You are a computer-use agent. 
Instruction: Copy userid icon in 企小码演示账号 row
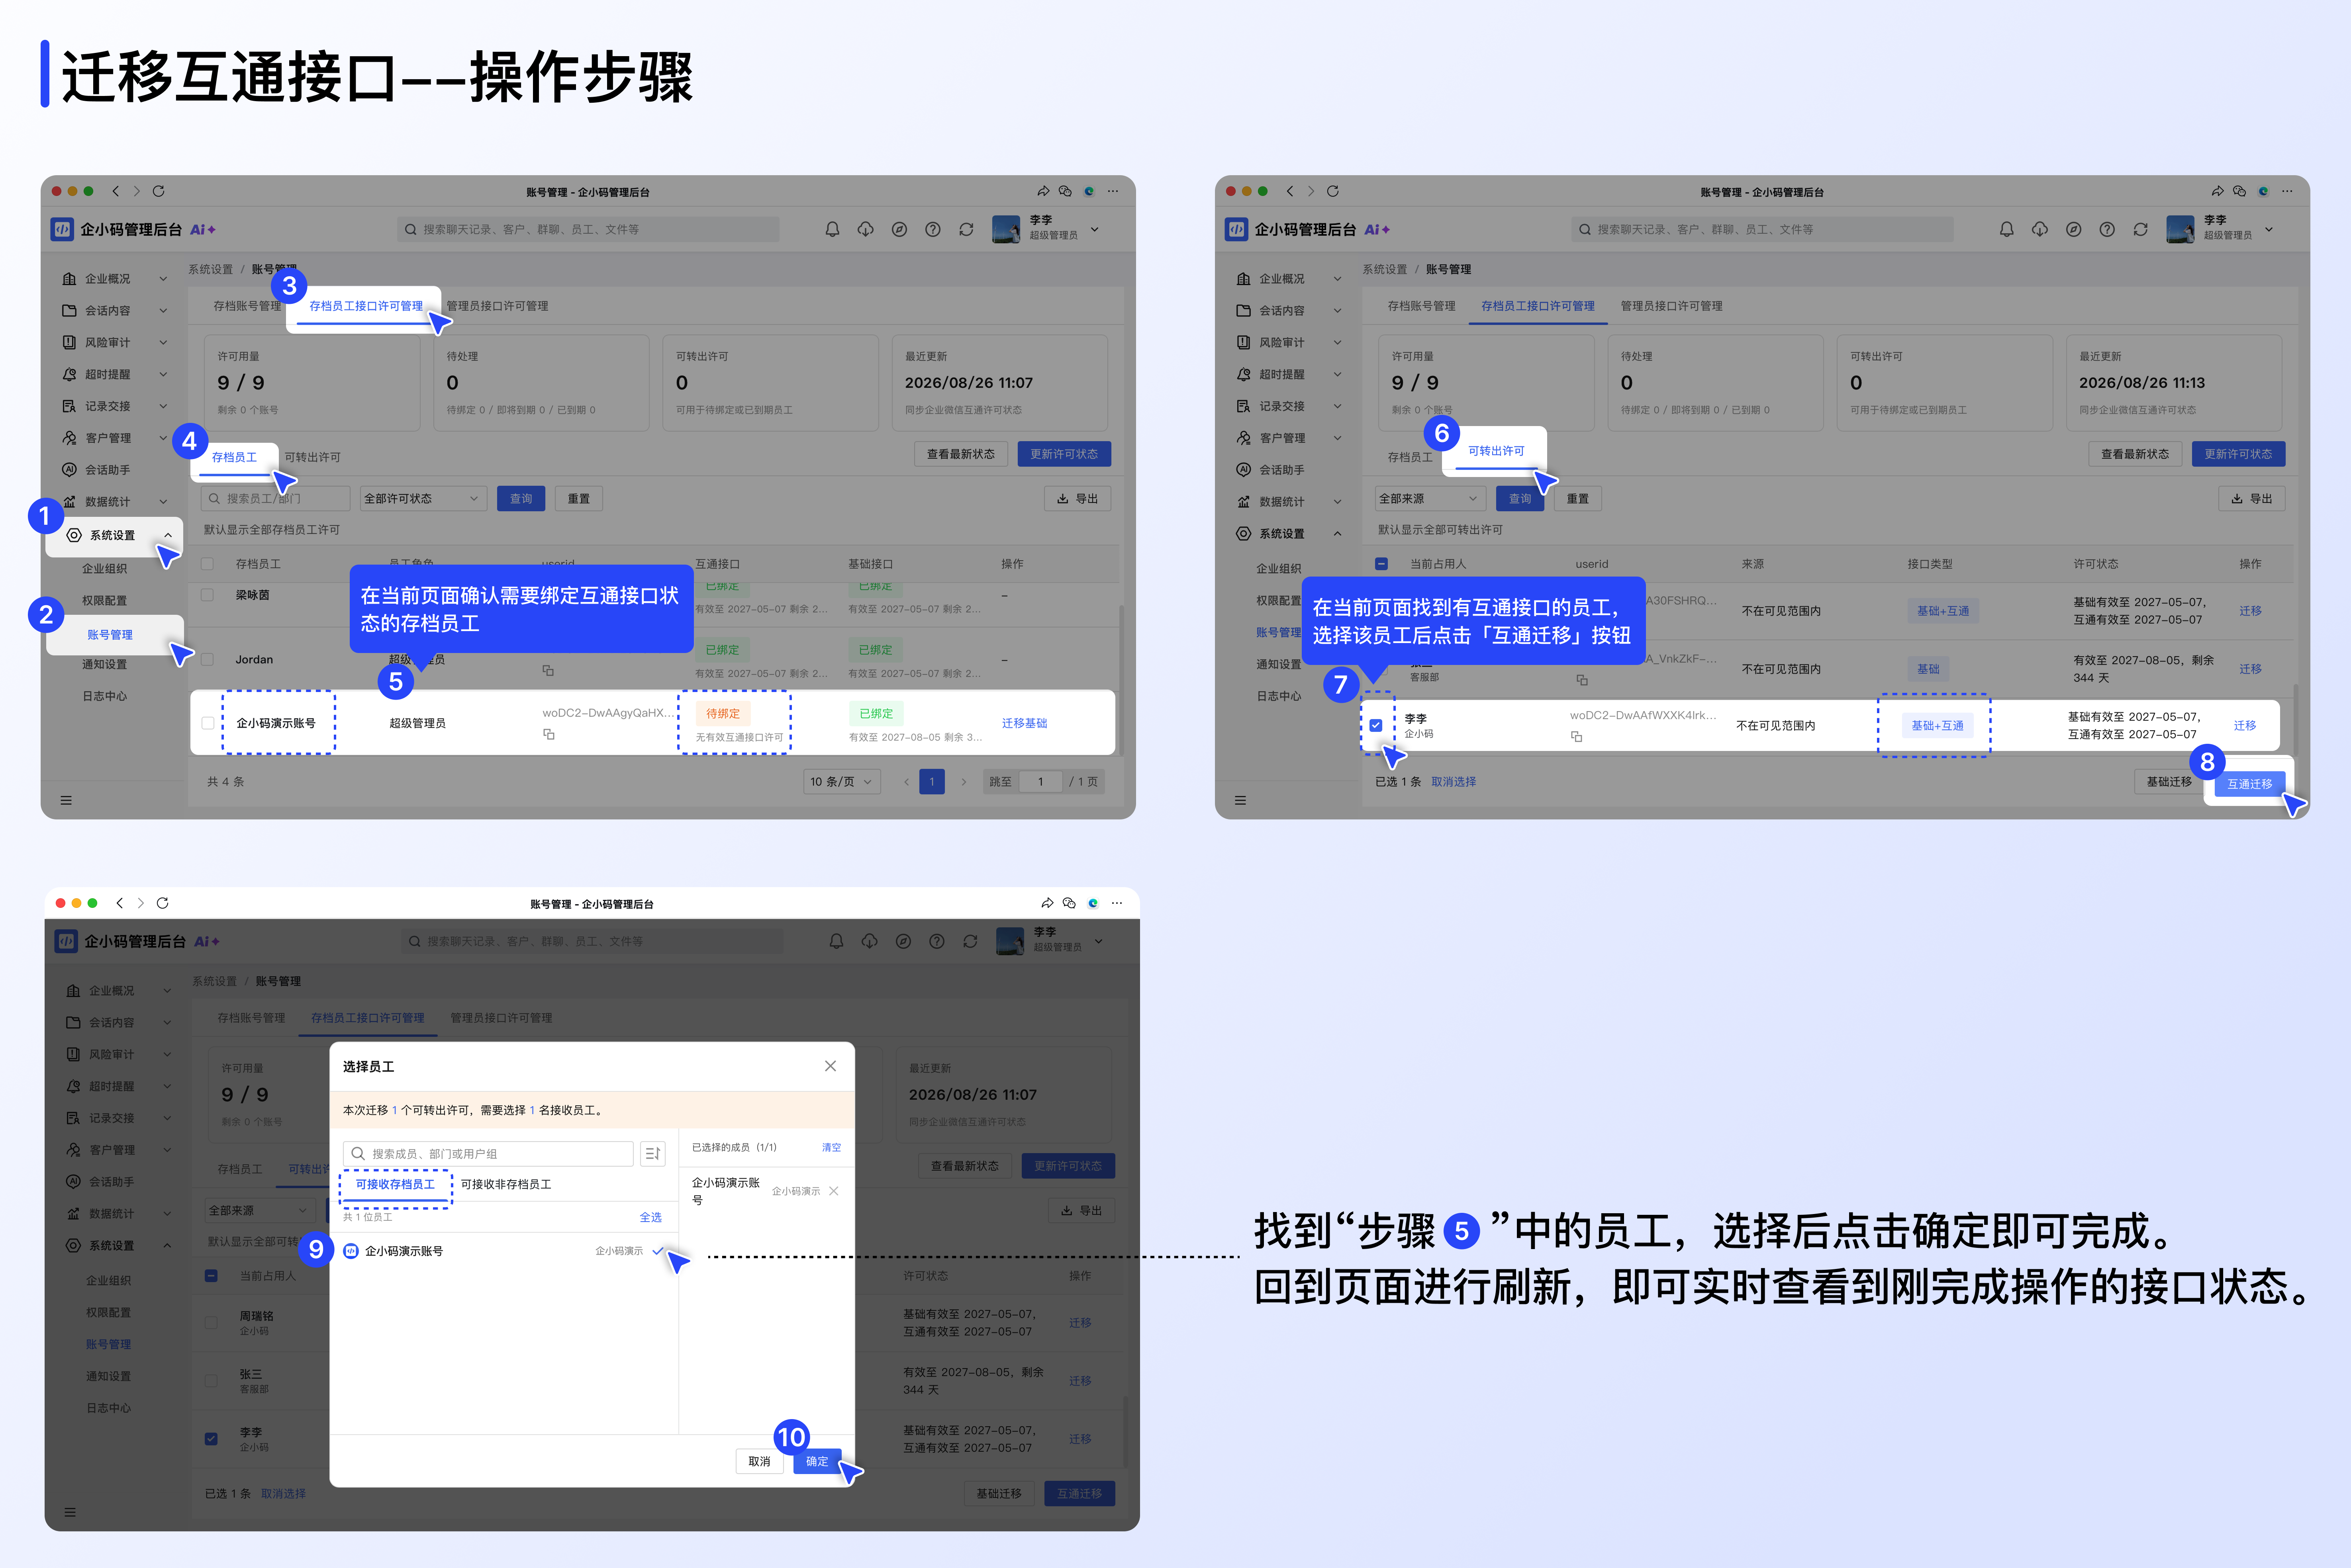click(548, 734)
